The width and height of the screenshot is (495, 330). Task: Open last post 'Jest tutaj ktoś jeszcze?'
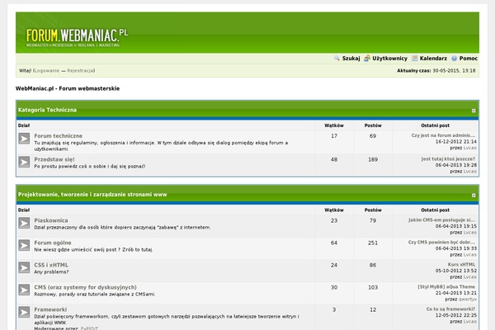[448, 159]
